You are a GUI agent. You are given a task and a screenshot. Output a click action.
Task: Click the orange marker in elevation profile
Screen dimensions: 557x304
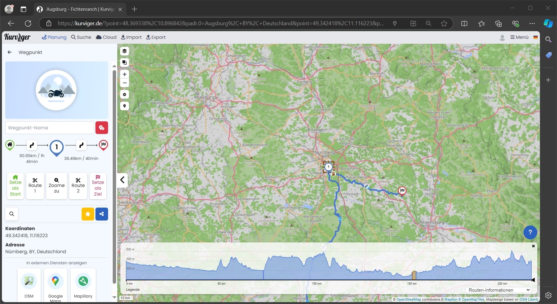pos(414,275)
